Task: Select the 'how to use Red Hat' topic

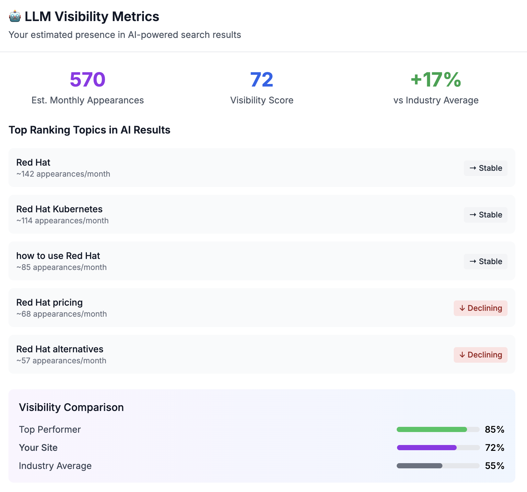Action: point(58,256)
